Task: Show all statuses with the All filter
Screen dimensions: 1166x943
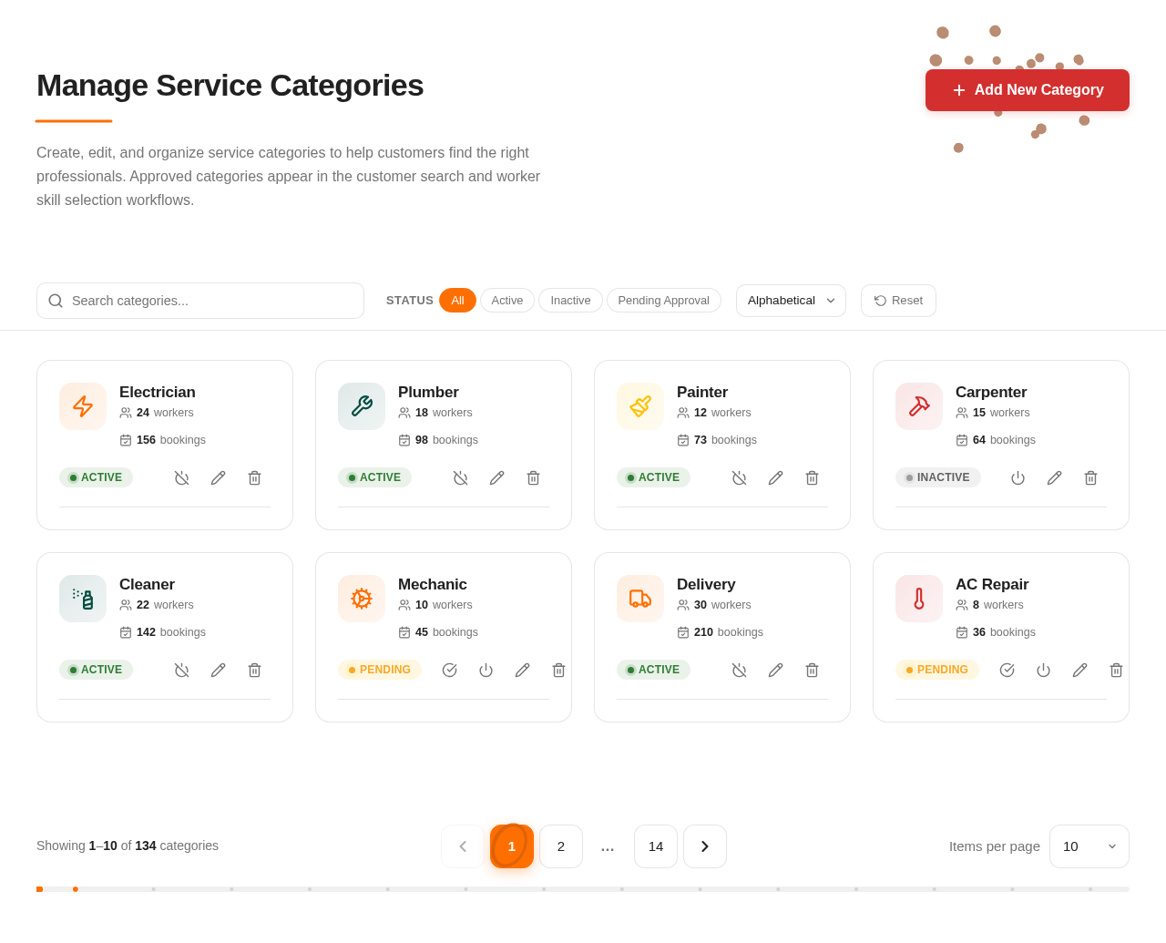Action: (x=457, y=301)
